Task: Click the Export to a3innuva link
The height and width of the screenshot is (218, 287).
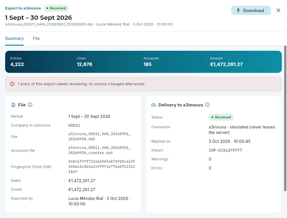Action: (x=23, y=8)
